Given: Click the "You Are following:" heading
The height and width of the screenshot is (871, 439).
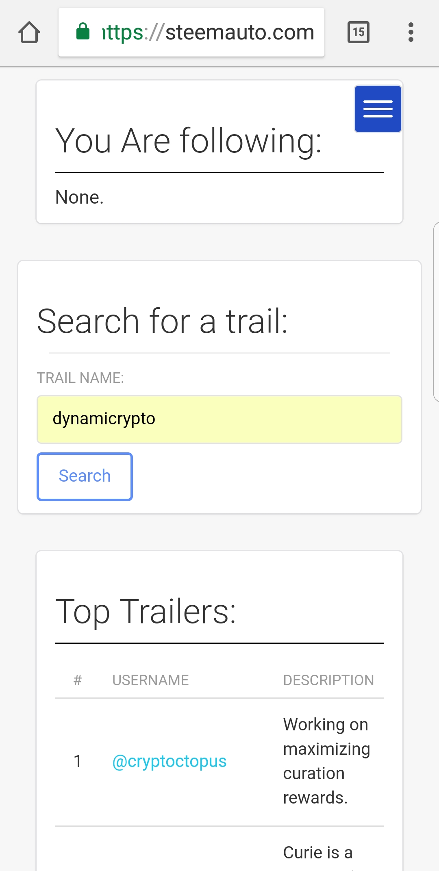Looking at the screenshot, I should pos(189,141).
